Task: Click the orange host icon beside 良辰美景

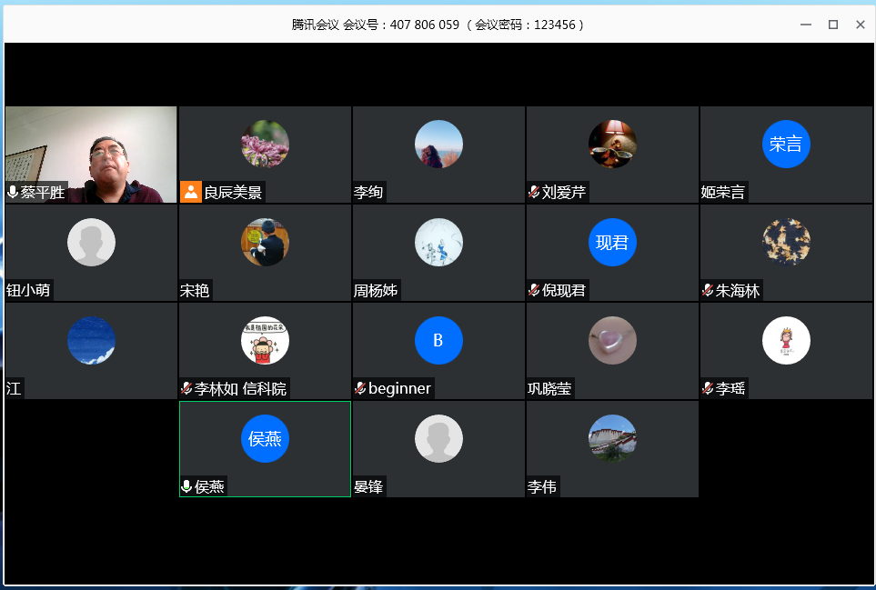Action: pos(190,192)
